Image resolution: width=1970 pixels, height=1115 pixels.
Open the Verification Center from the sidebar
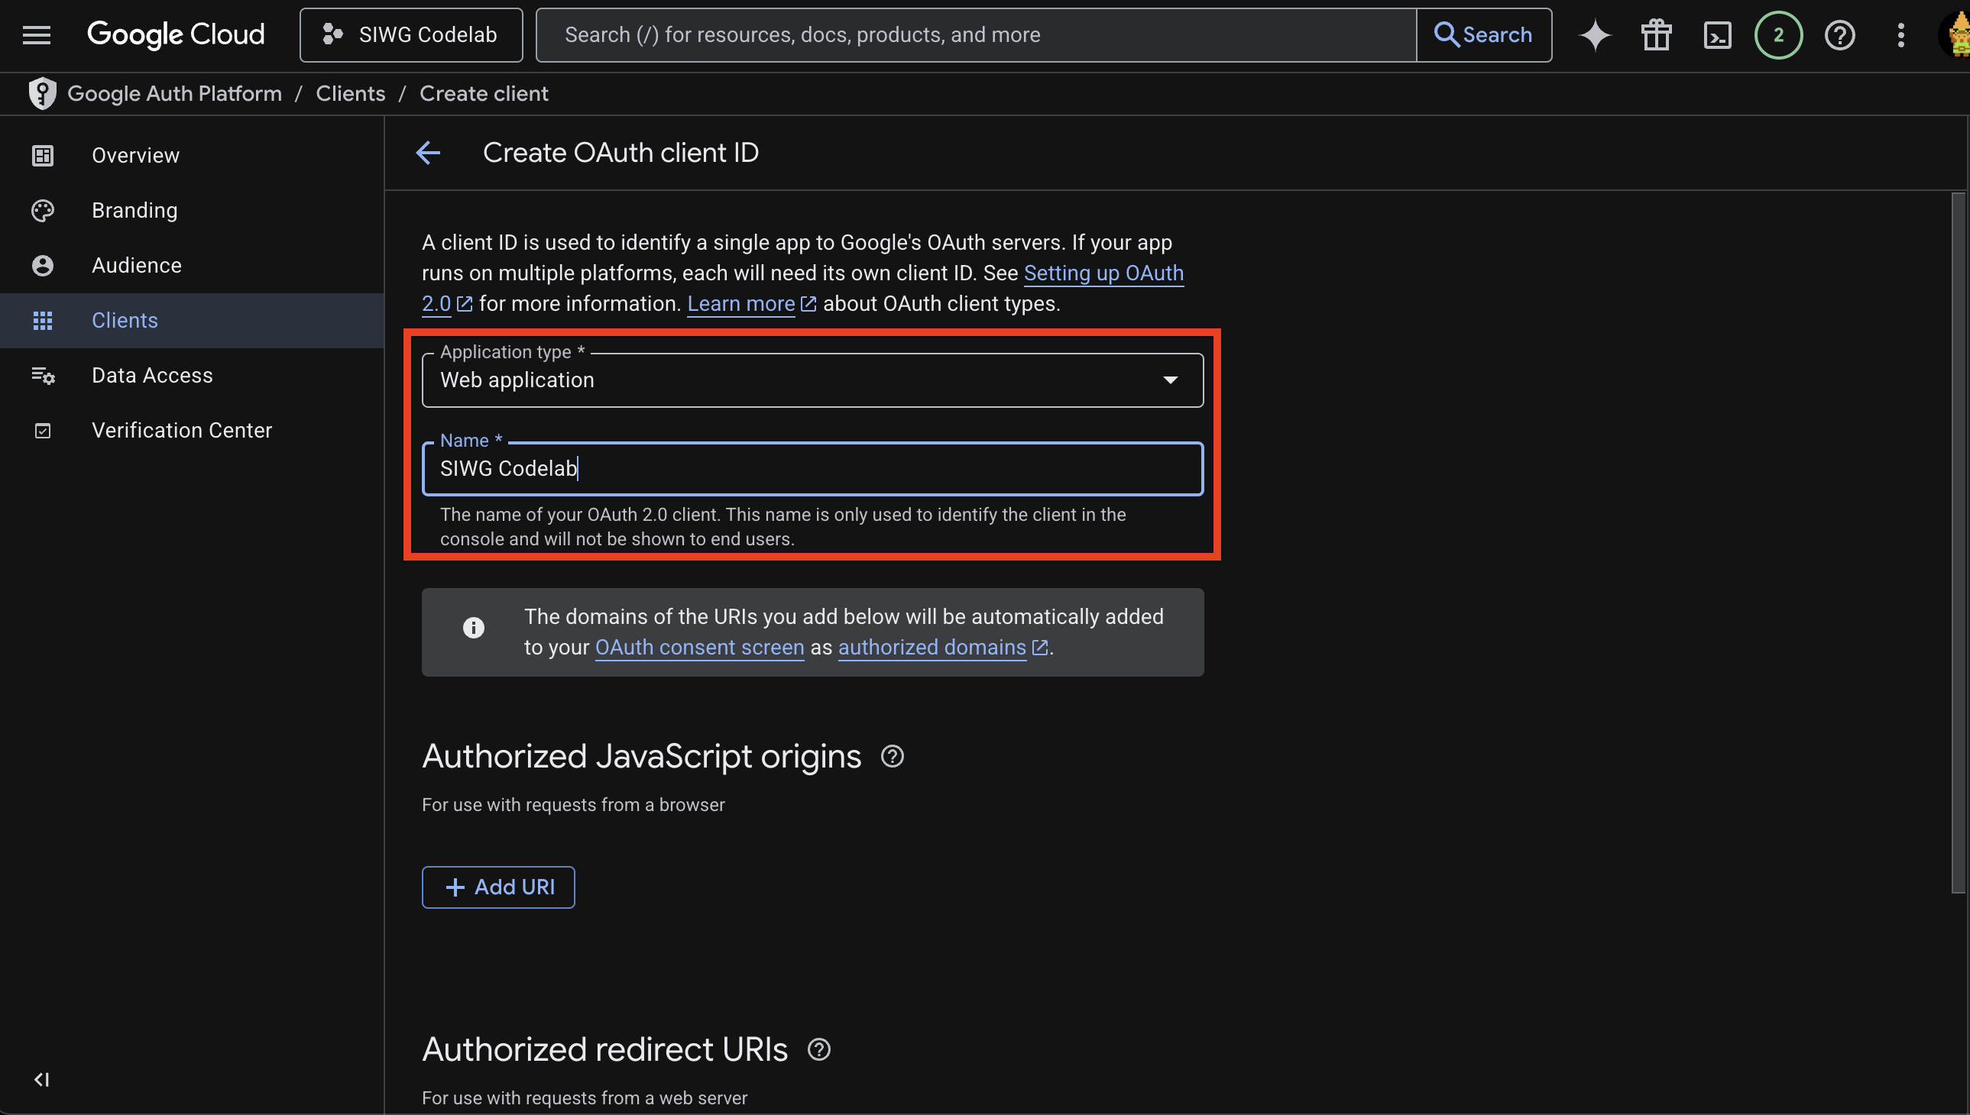(x=182, y=430)
